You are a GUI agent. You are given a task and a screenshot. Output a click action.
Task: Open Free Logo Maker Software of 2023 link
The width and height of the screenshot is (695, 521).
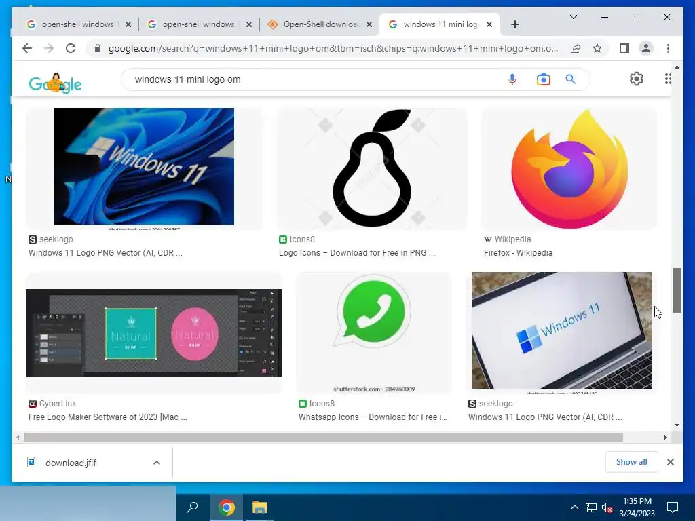pyautogui.click(x=108, y=417)
